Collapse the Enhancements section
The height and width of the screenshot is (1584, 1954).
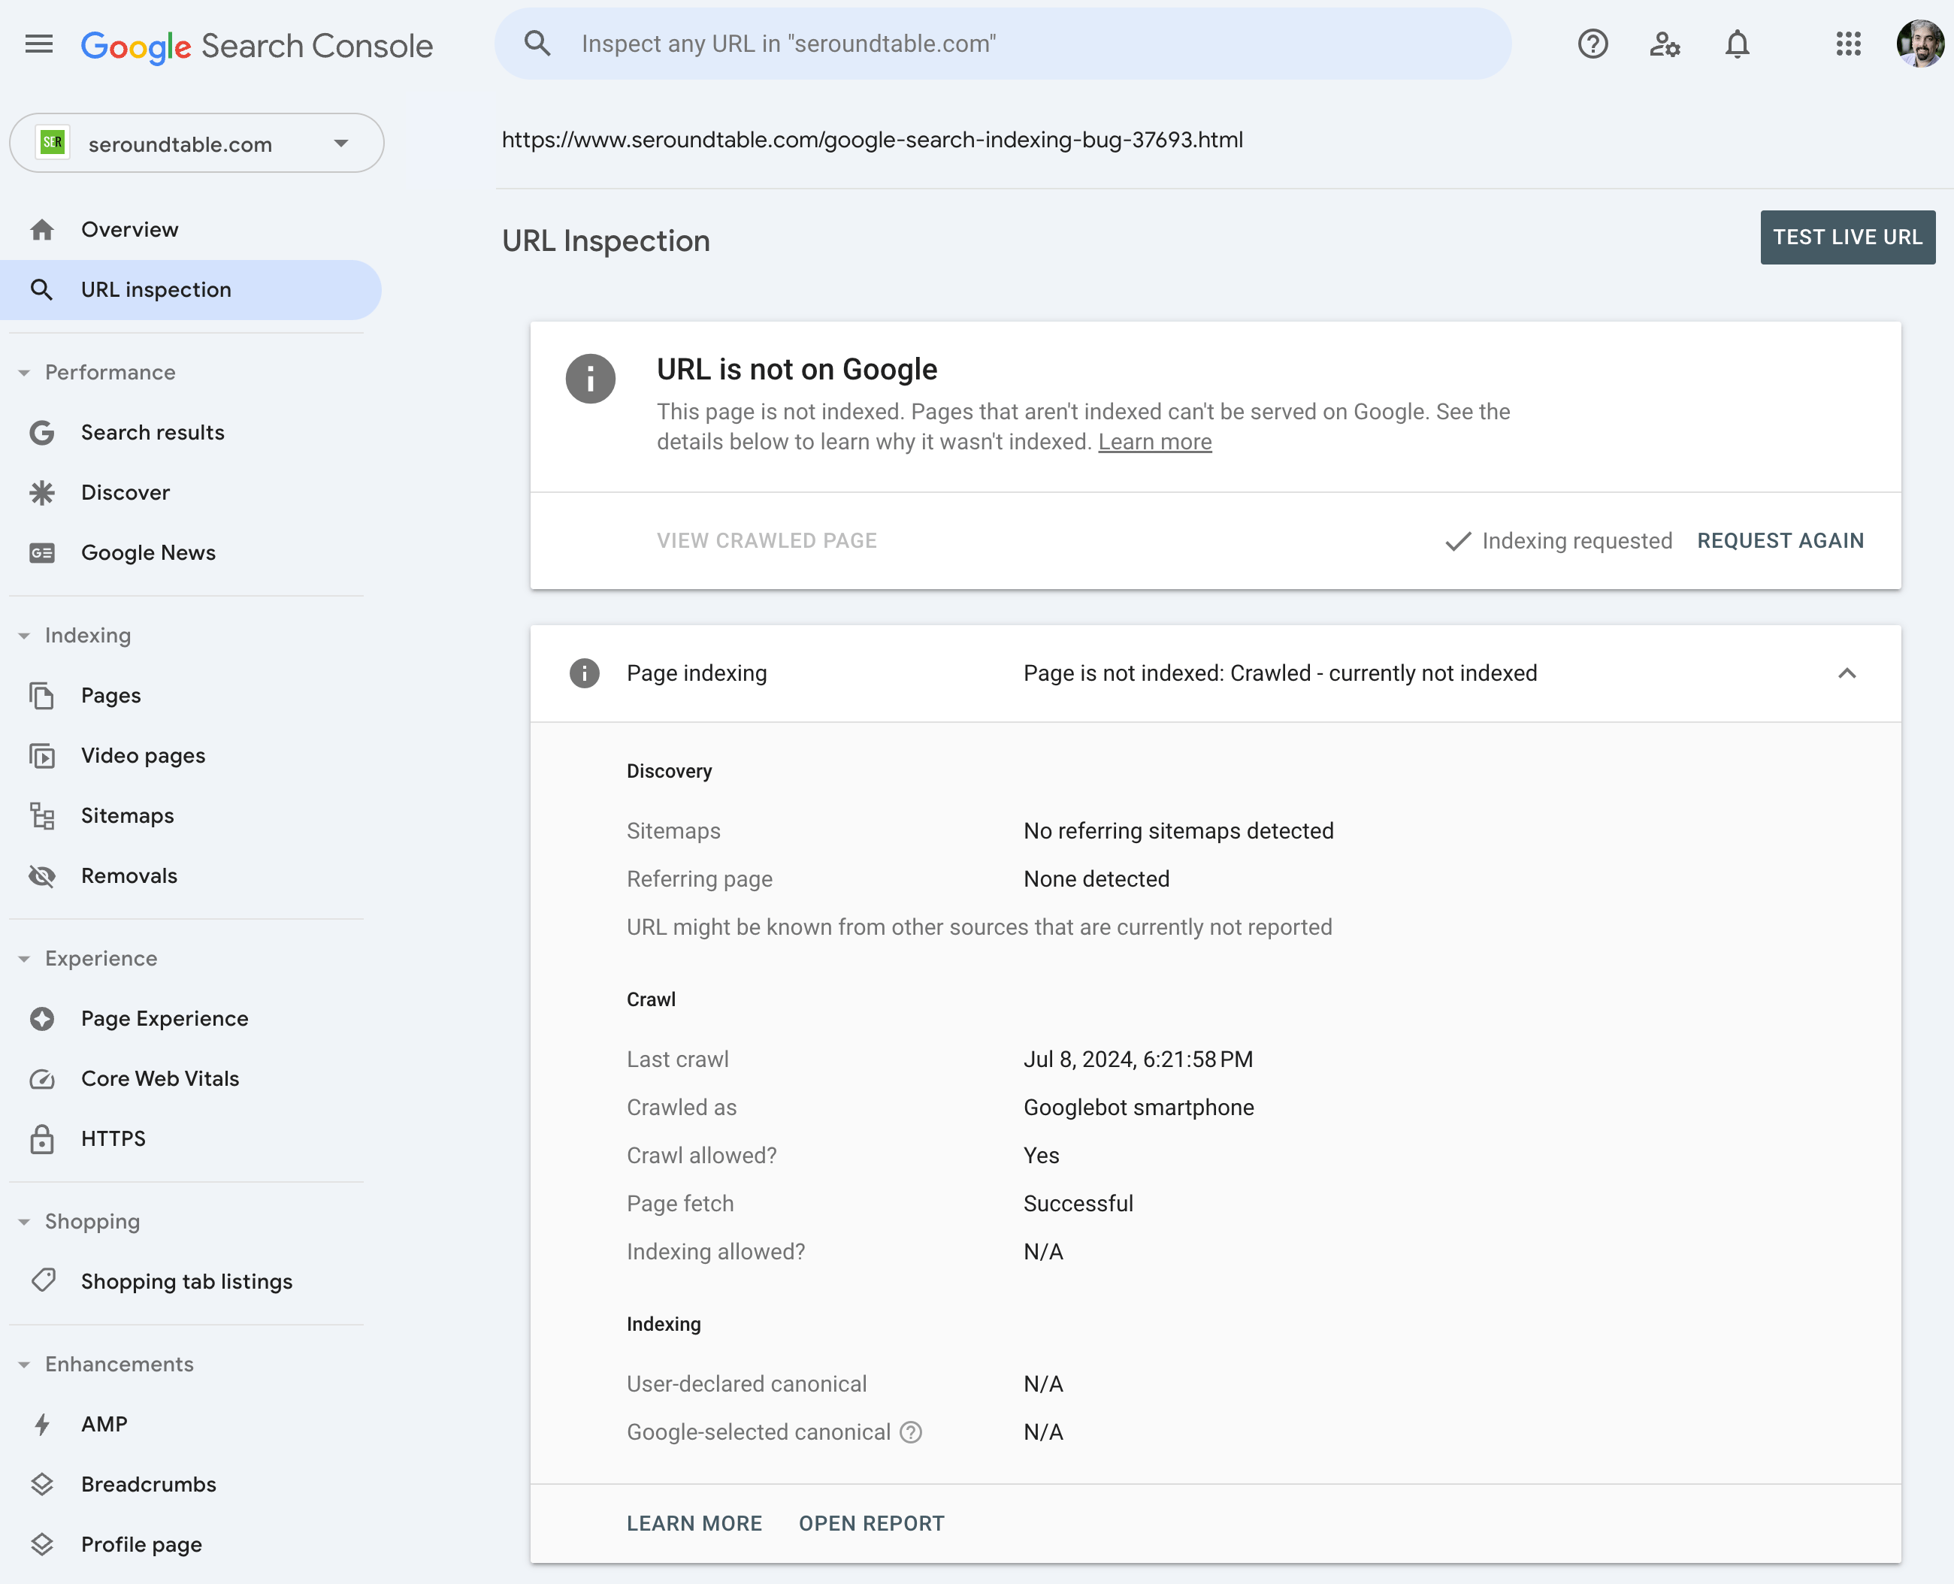pos(25,1364)
